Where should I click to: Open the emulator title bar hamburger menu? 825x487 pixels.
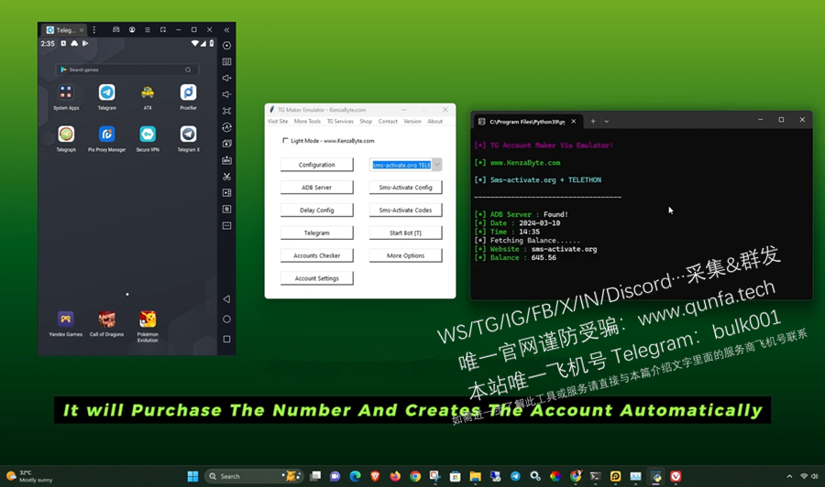148,30
